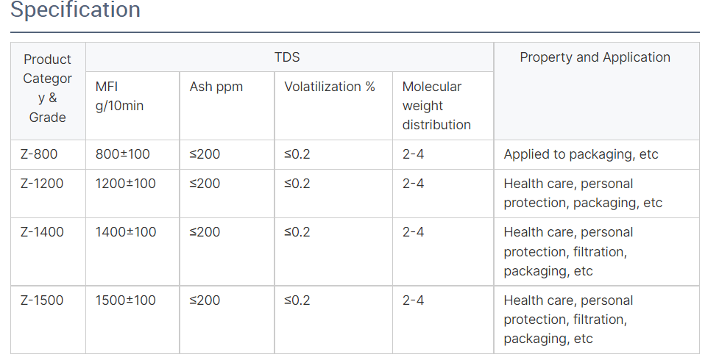
Task: Select the Z-1500 molecular weight 2-4 cell
Action: point(443,320)
